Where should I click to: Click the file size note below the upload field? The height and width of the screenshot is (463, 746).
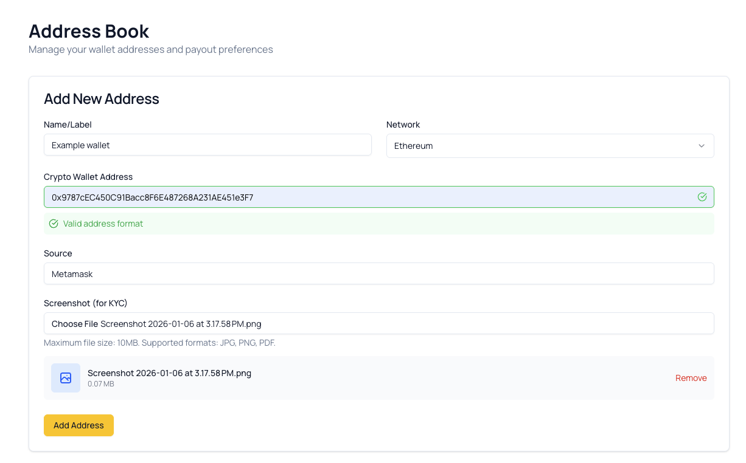coord(159,343)
